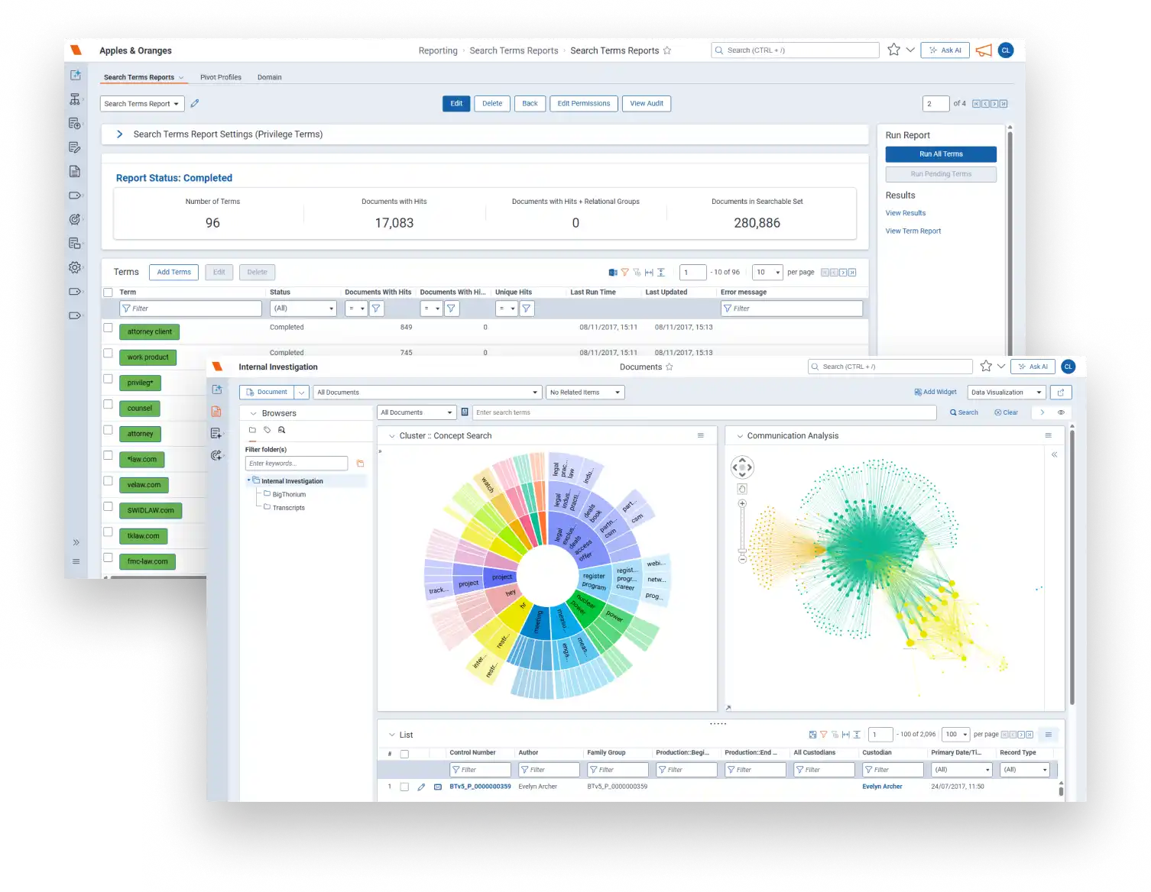Open the Domain tab
The height and width of the screenshot is (892, 1151).
[269, 77]
